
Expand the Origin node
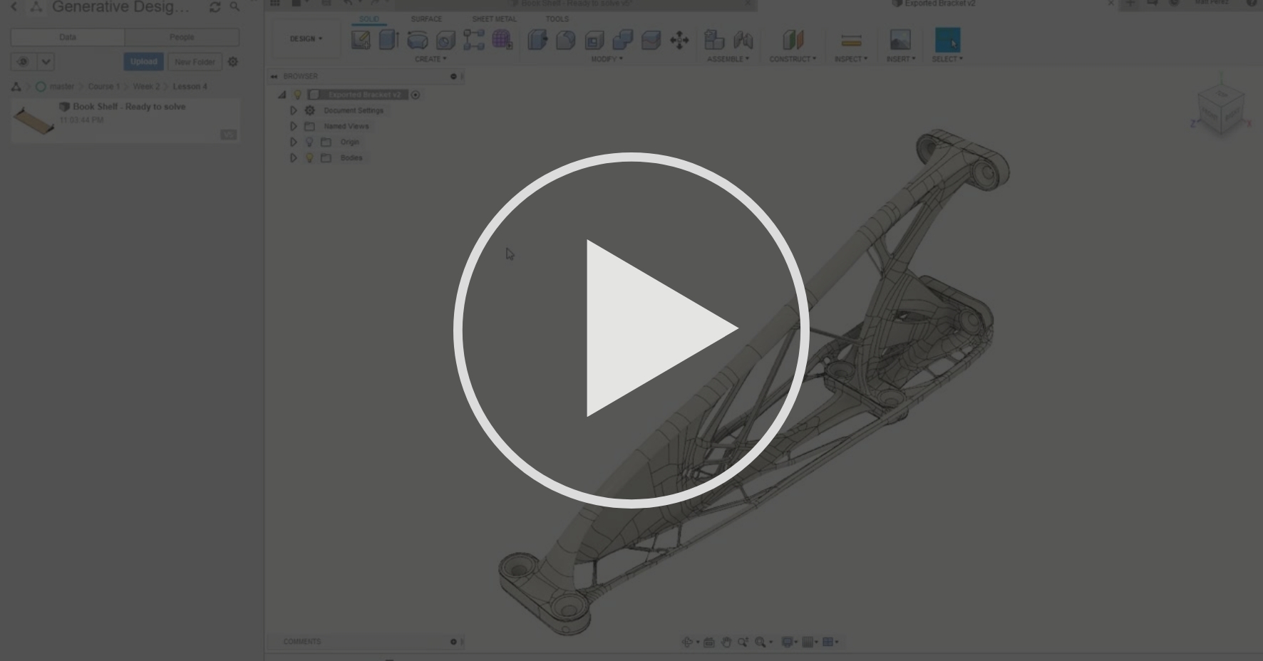293,142
